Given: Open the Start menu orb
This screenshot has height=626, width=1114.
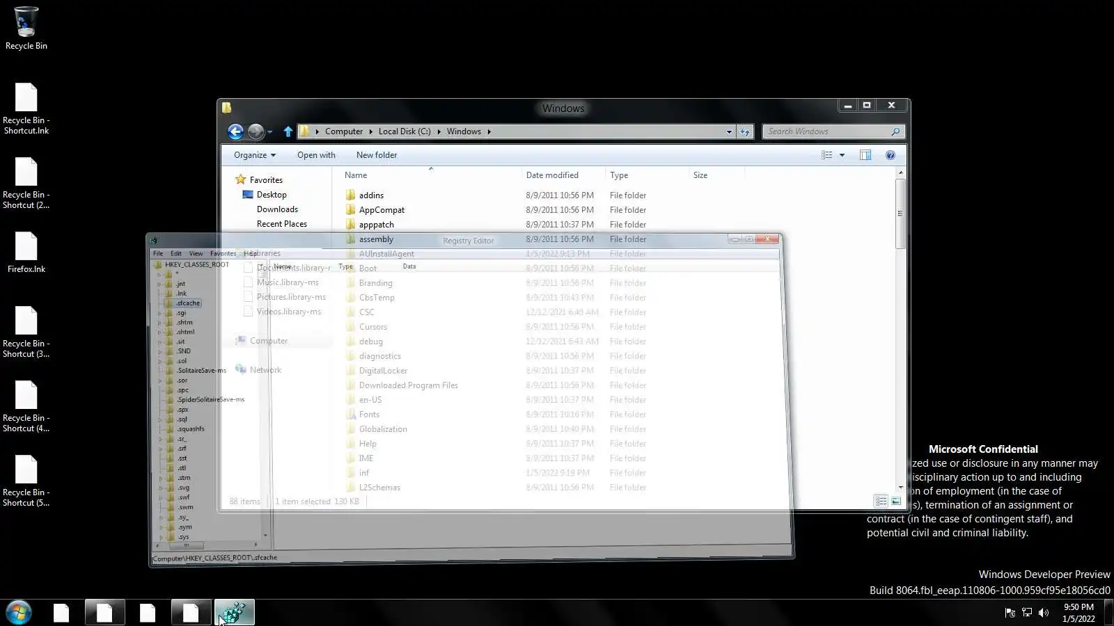Looking at the screenshot, I should (19, 613).
